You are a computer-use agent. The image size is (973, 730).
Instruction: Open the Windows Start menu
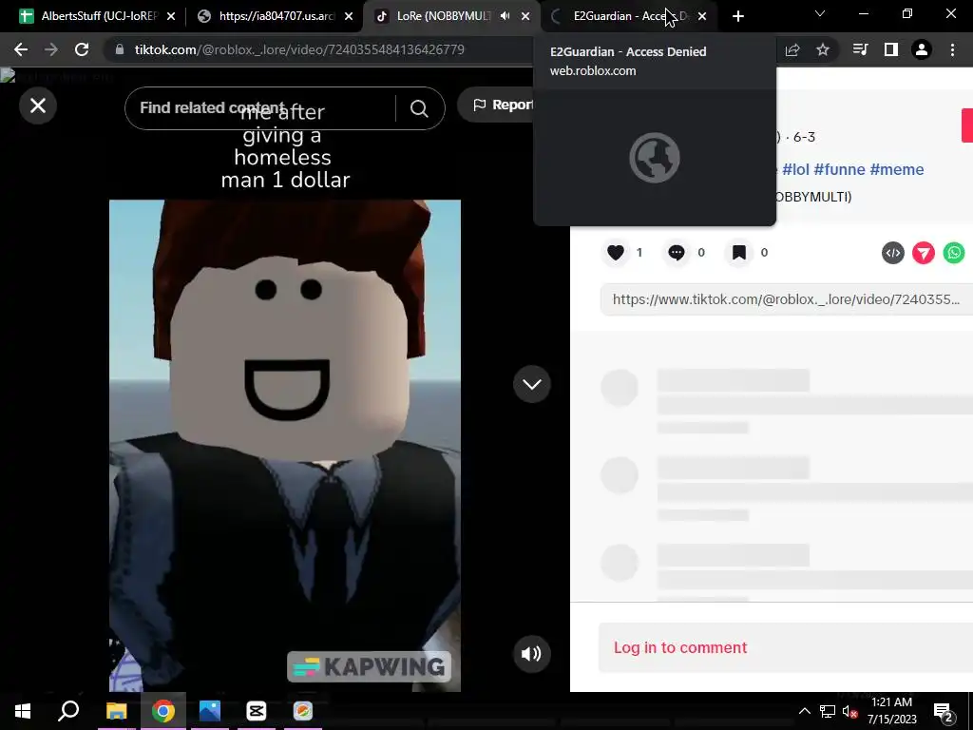23,711
